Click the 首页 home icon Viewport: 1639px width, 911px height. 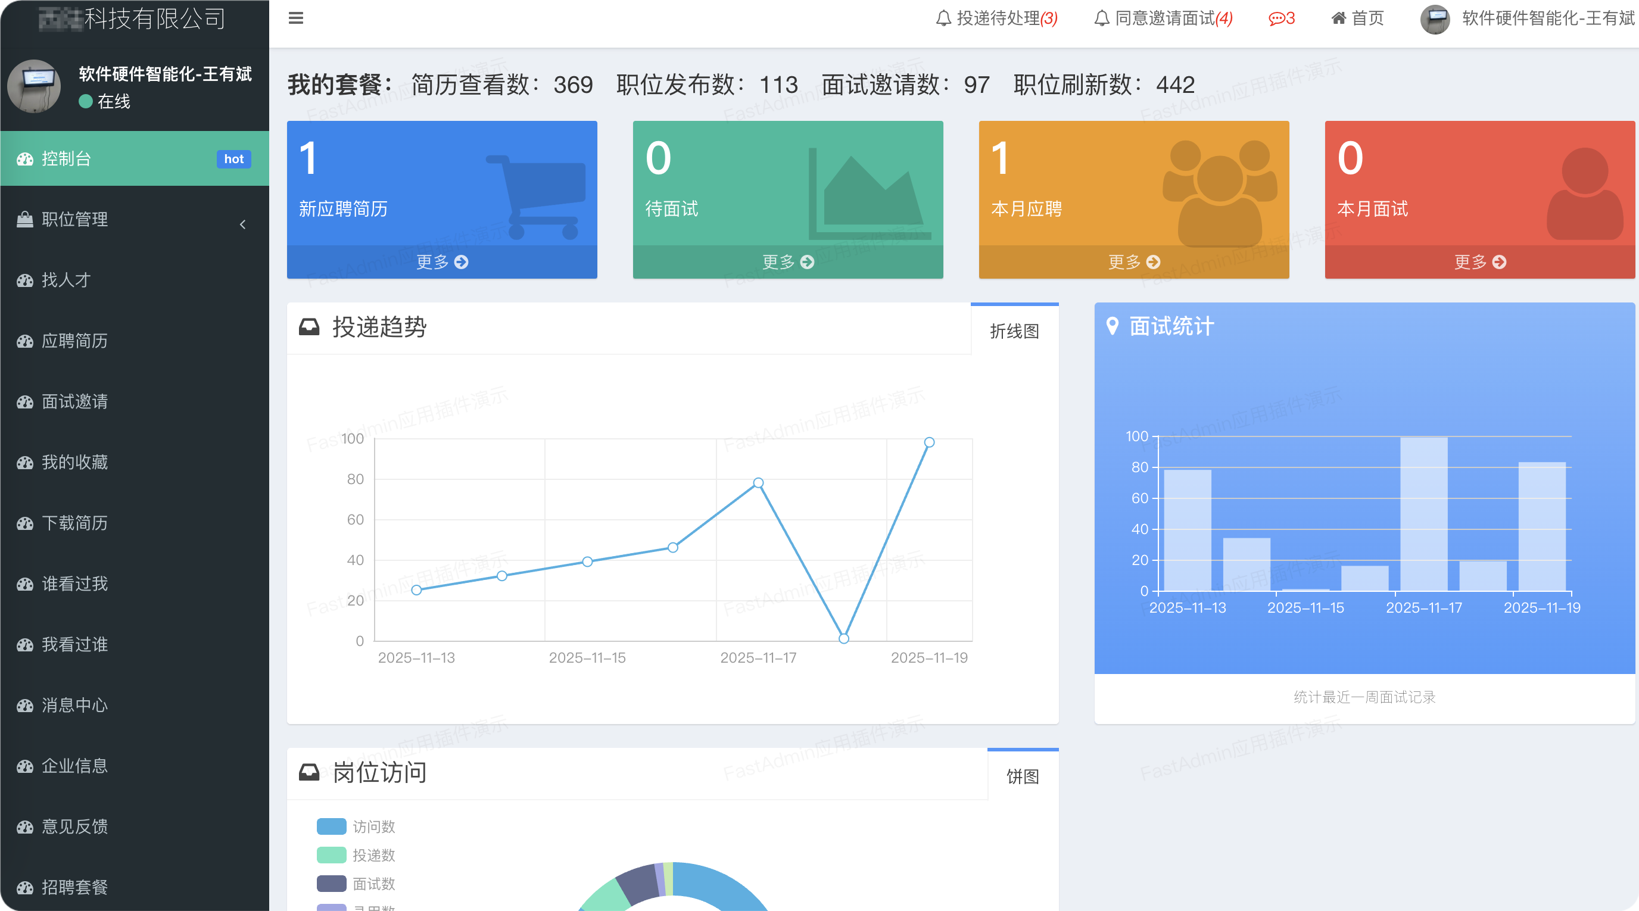pos(1339,18)
